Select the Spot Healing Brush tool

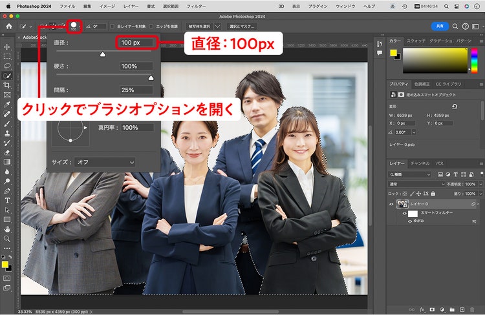7,114
